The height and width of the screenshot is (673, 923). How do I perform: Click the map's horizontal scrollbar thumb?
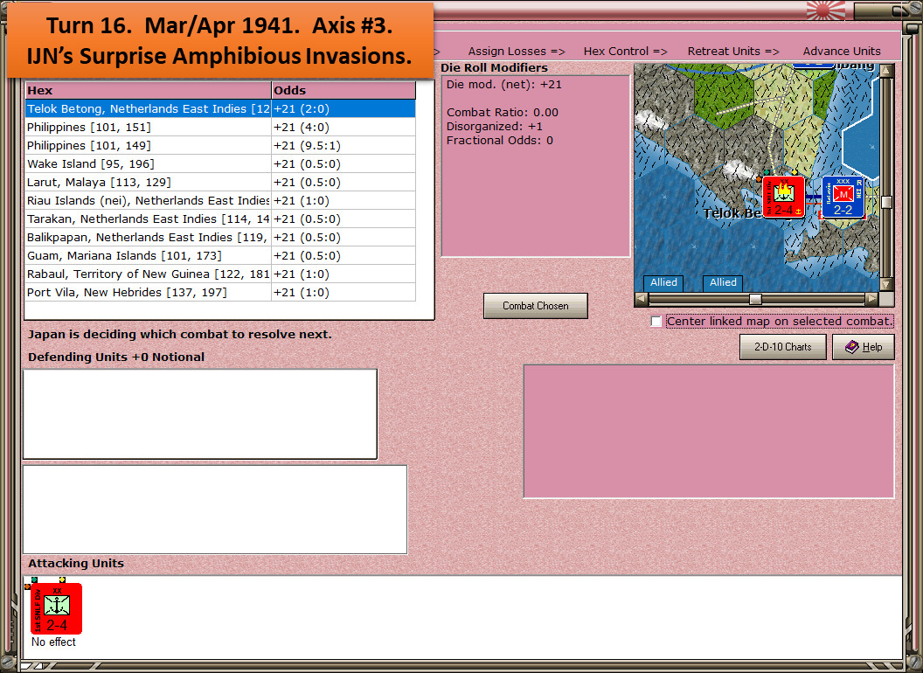(755, 299)
